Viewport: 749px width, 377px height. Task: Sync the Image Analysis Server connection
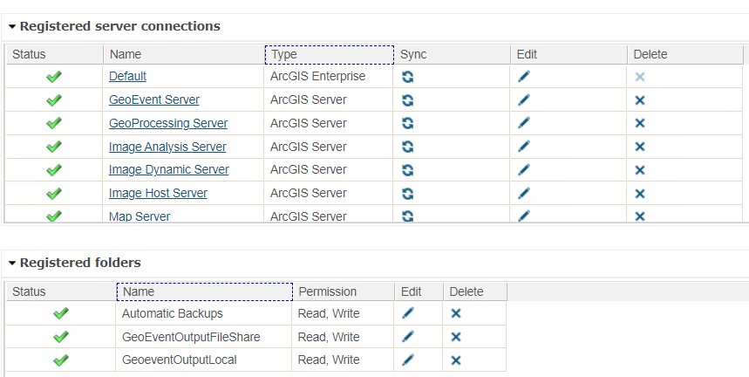click(x=407, y=147)
